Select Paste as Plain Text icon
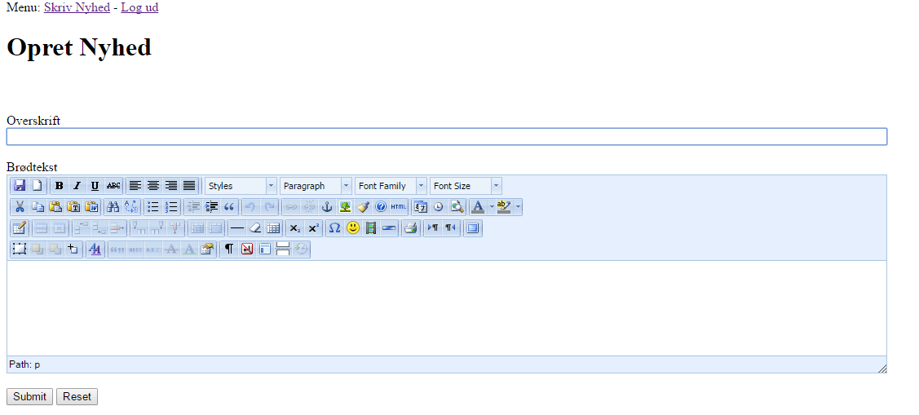The height and width of the screenshot is (415, 919). click(x=74, y=207)
